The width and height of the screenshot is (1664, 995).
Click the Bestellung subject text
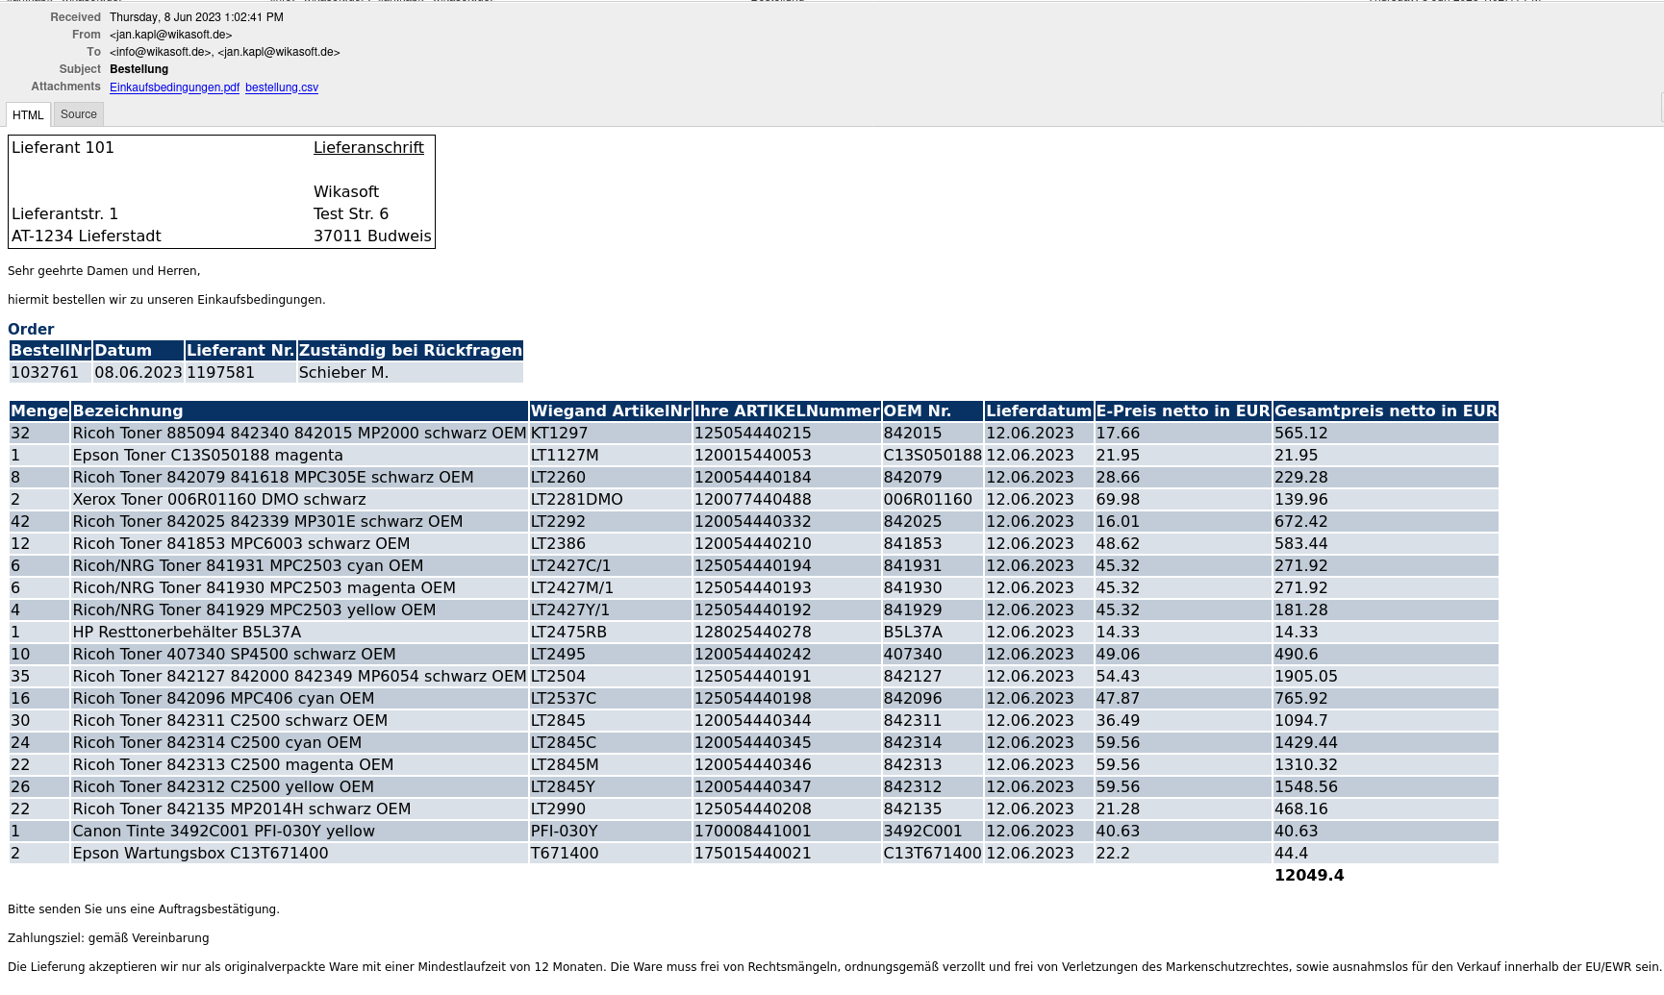click(139, 69)
